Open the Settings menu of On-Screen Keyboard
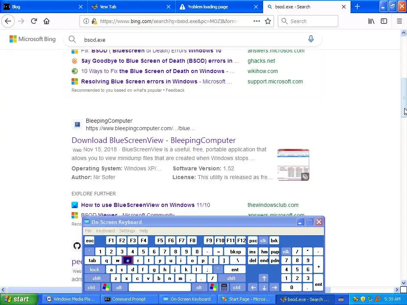 (x=127, y=231)
